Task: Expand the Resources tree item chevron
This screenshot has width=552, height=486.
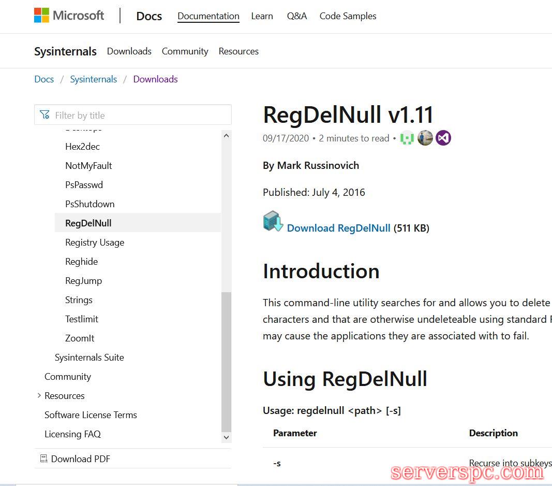Action: coord(39,396)
